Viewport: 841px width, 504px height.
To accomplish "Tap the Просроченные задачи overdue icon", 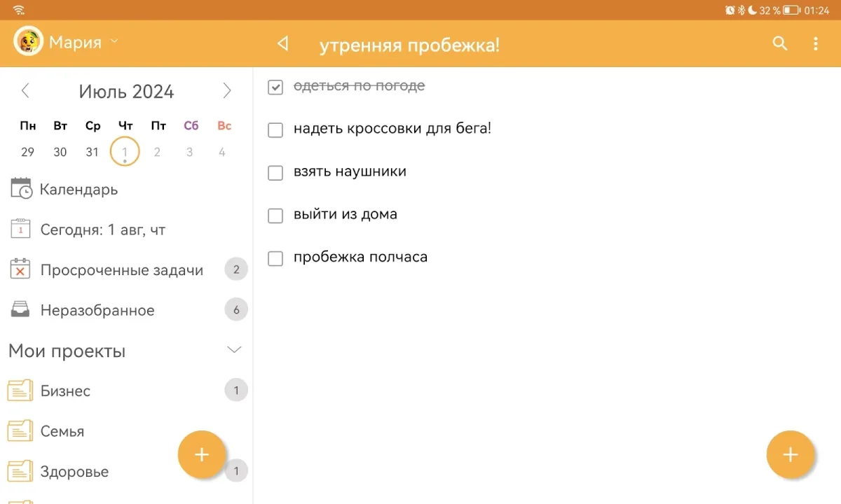I will coord(20,269).
